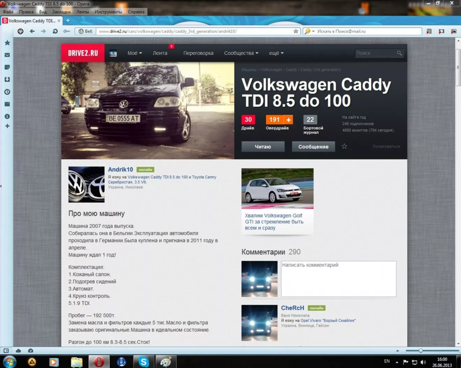Expand the Моё dropdown menu
This screenshot has width=461, height=368.
click(135, 53)
